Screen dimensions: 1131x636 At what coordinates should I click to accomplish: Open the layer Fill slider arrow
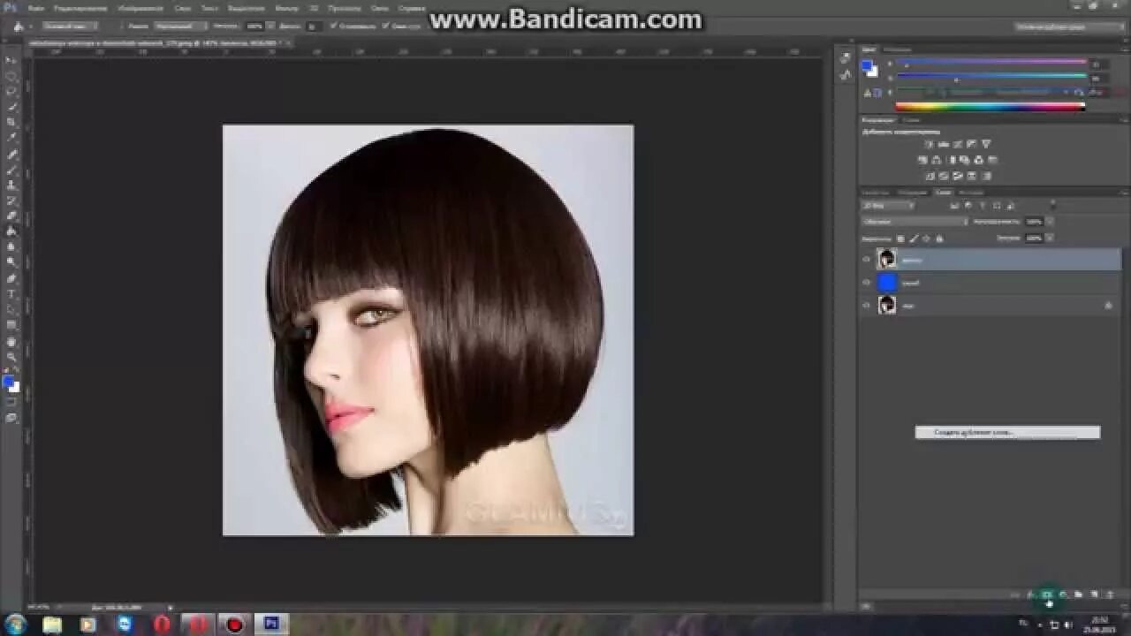1050,238
